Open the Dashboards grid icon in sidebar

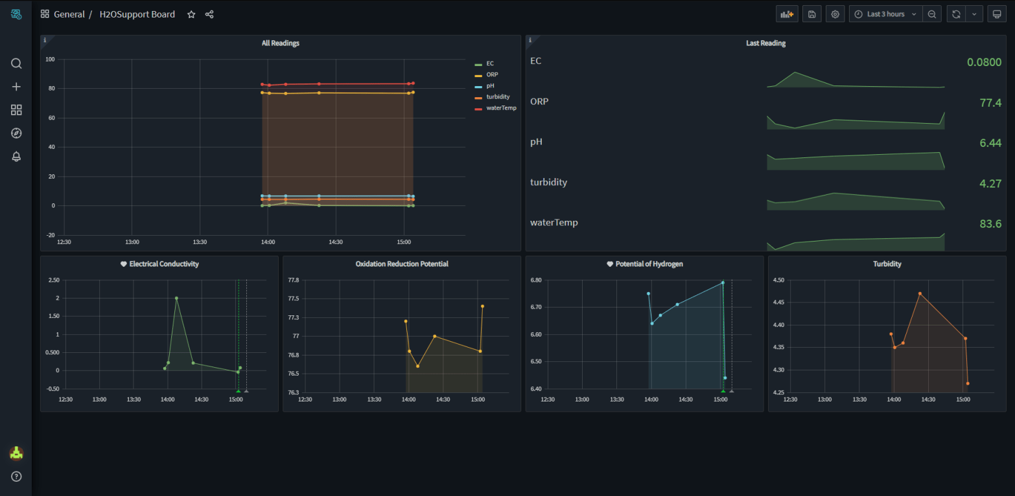tap(16, 110)
